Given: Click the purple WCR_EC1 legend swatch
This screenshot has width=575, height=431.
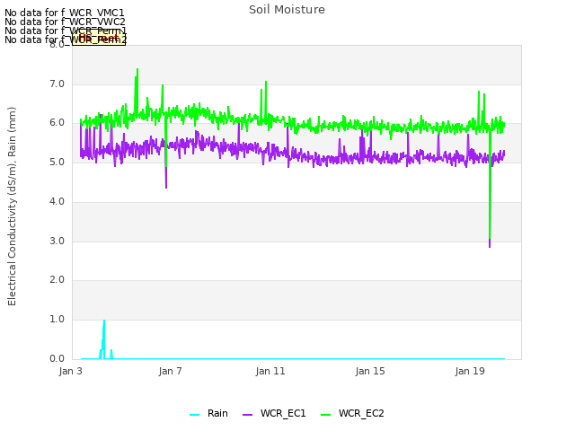Looking at the screenshot, I should (x=248, y=415).
